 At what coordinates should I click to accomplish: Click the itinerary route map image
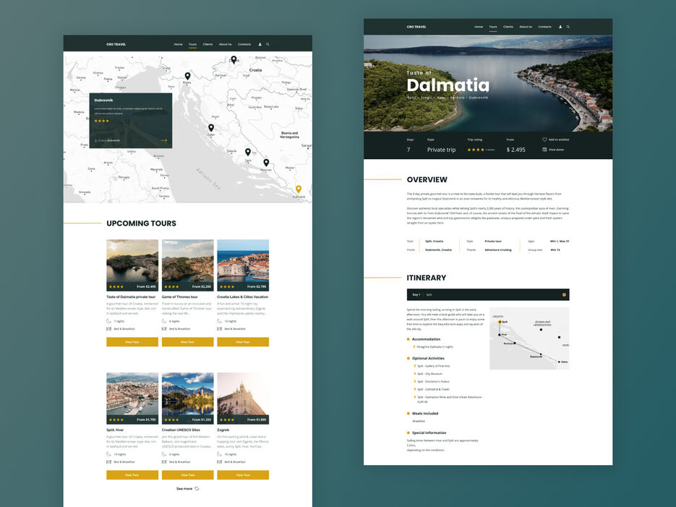click(529, 338)
